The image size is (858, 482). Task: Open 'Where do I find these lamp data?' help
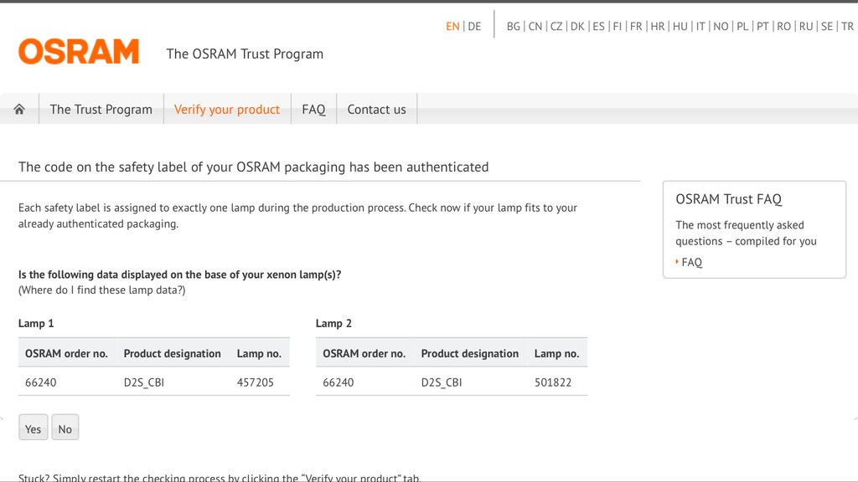tap(101, 290)
